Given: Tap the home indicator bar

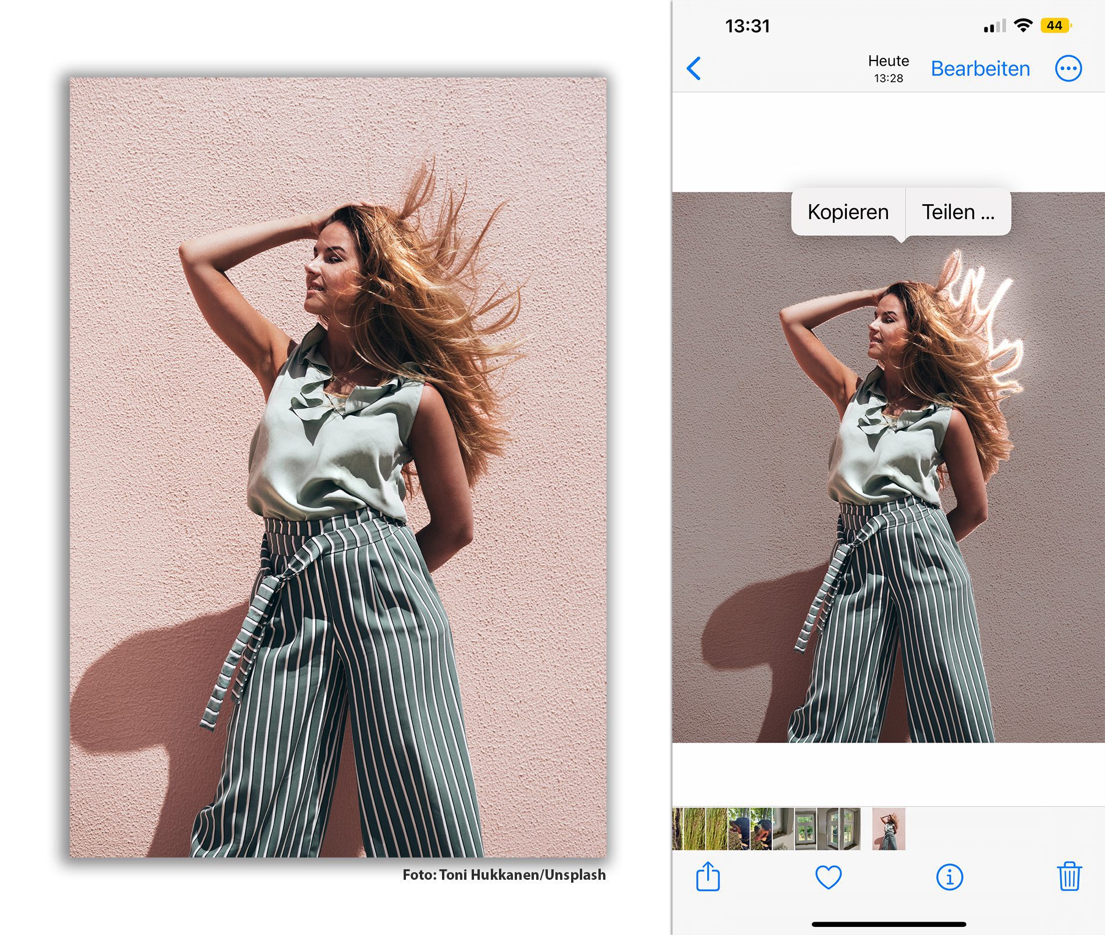Looking at the screenshot, I should click(x=888, y=924).
